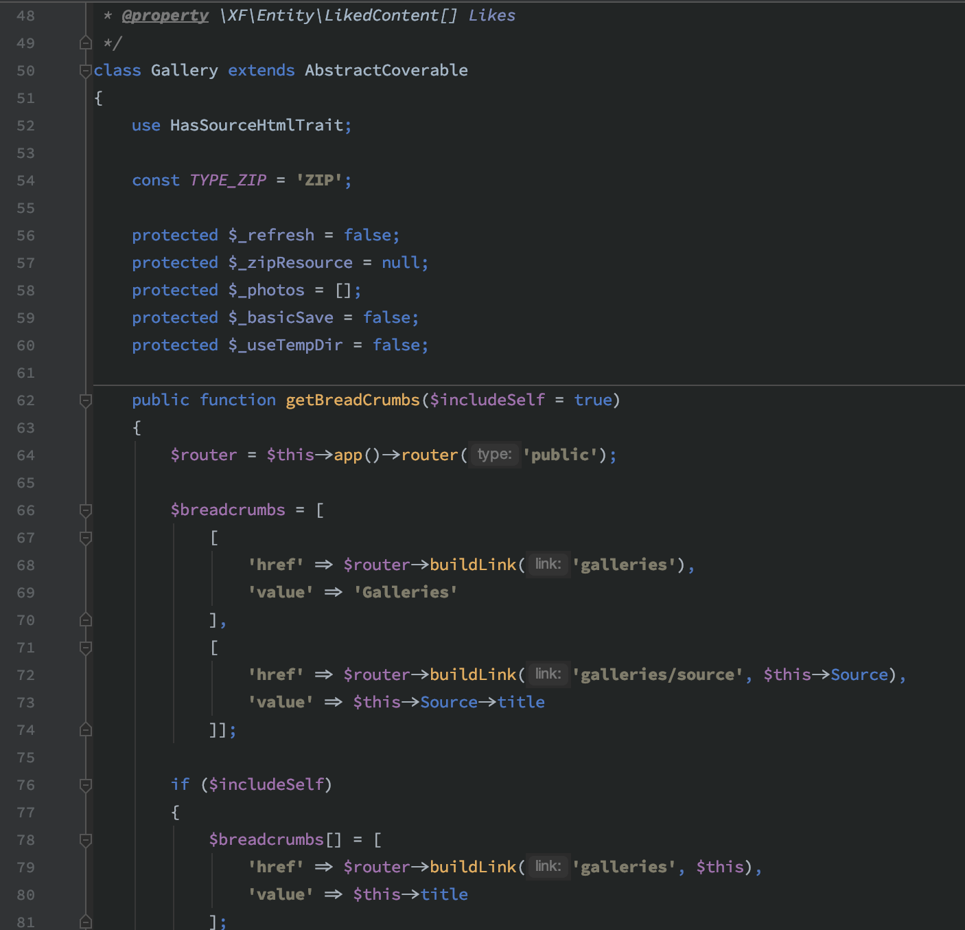Click the TYPE_ZIP constant name
Screen dimensions: 965x930
[228, 181]
